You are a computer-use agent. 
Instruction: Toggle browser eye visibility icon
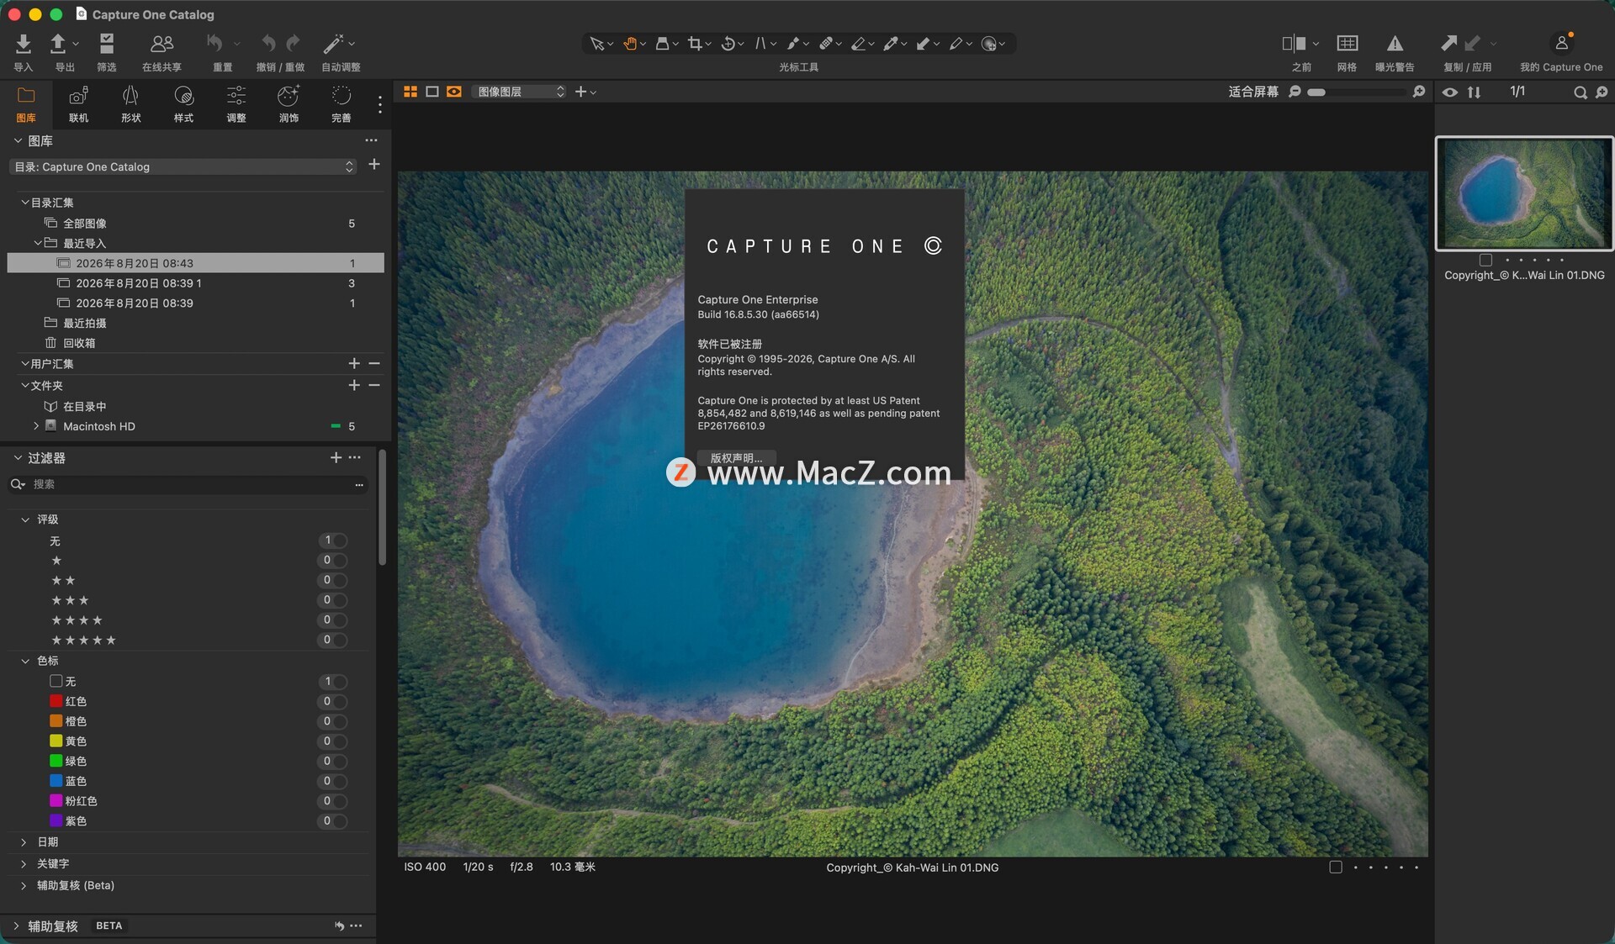1450,92
